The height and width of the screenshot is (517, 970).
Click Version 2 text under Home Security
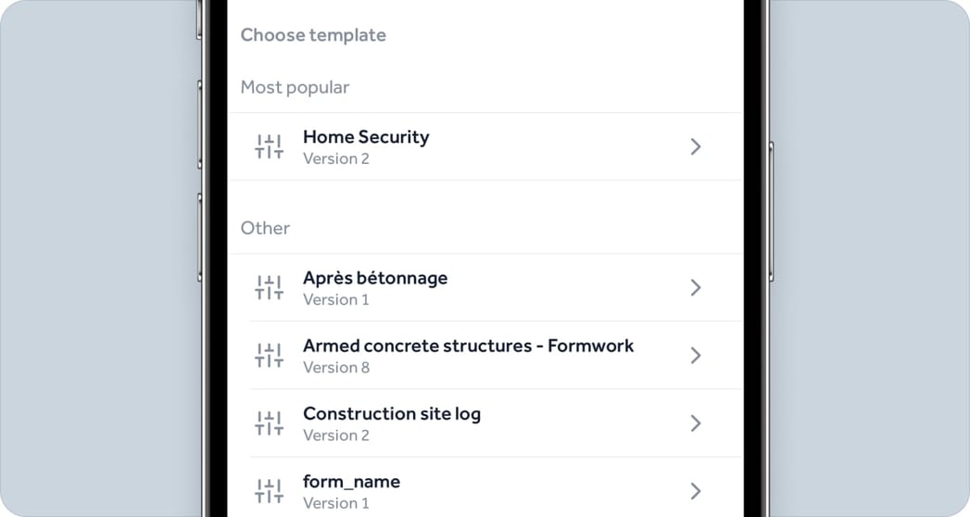click(x=336, y=158)
